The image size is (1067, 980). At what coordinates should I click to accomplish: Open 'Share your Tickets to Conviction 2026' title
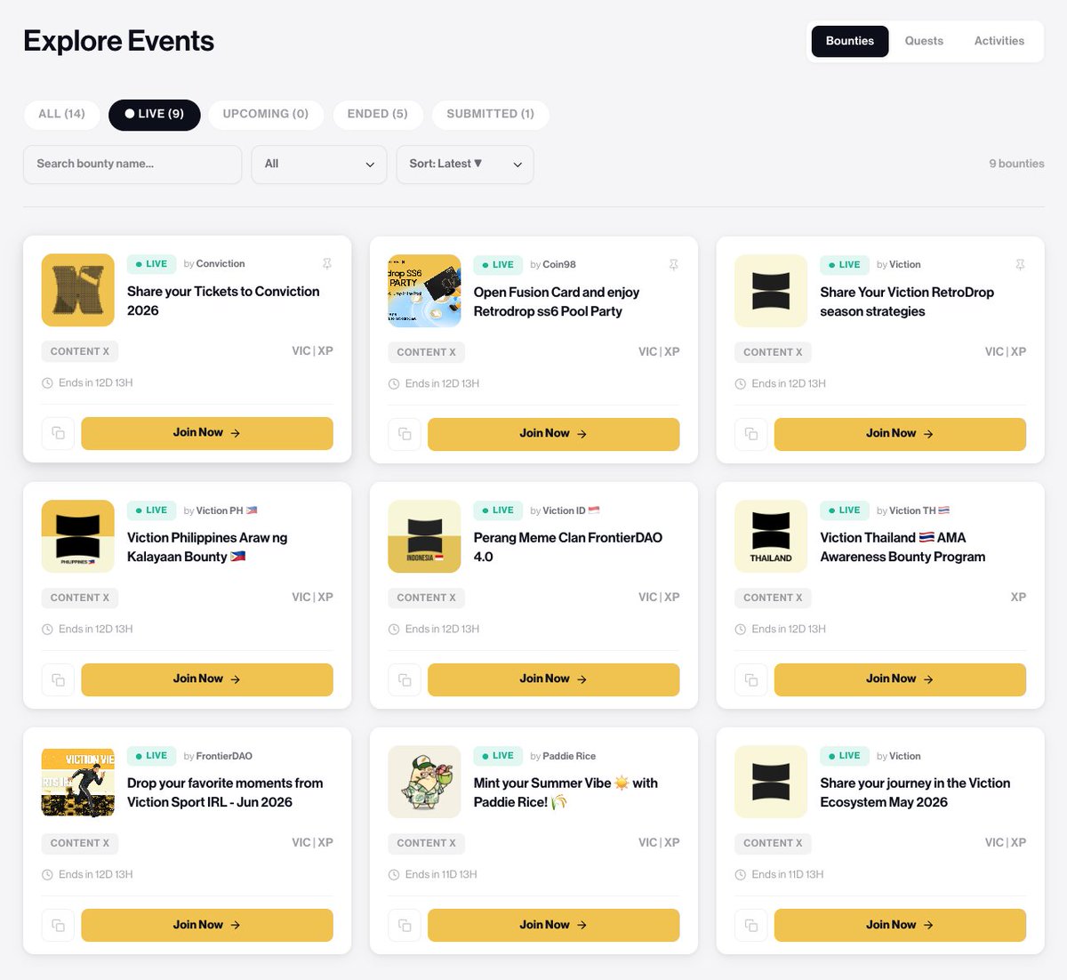click(x=223, y=301)
